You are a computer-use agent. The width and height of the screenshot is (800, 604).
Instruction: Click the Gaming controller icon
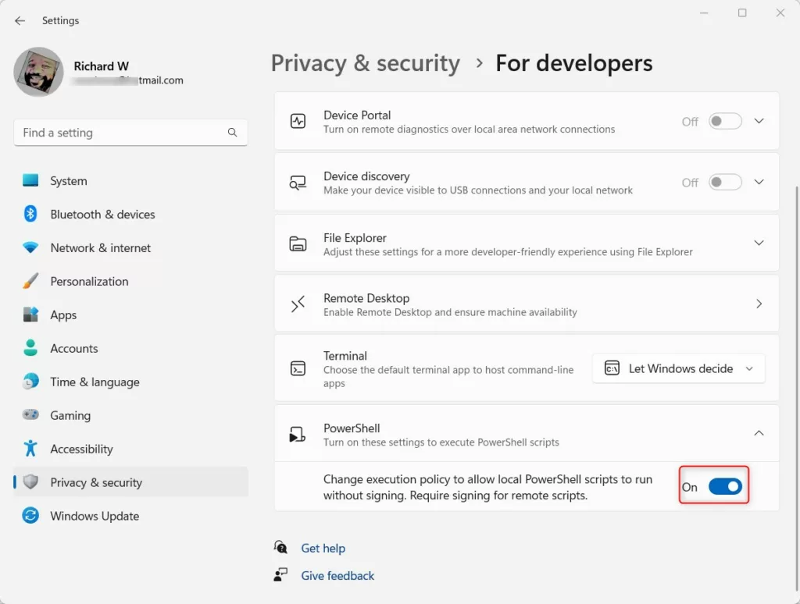[30, 415]
